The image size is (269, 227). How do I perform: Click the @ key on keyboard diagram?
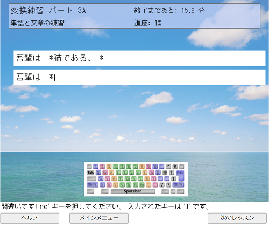pos(165,173)
